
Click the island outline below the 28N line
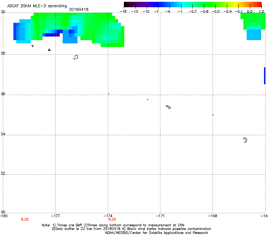[x=76, y=57]
